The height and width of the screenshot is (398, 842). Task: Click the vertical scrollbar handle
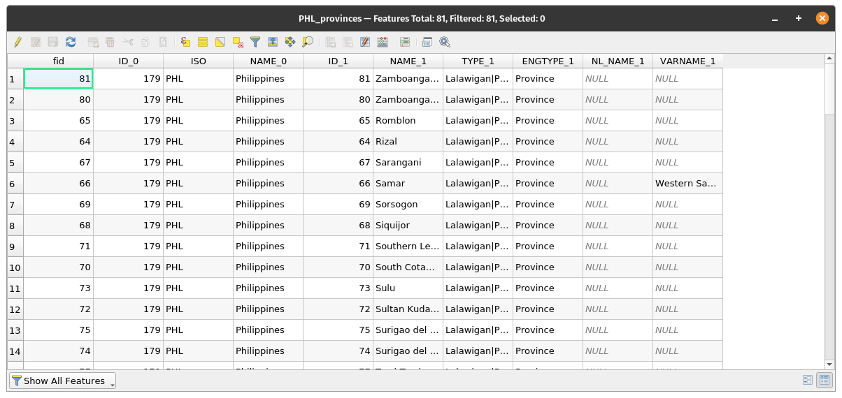(x=829, y=89)
